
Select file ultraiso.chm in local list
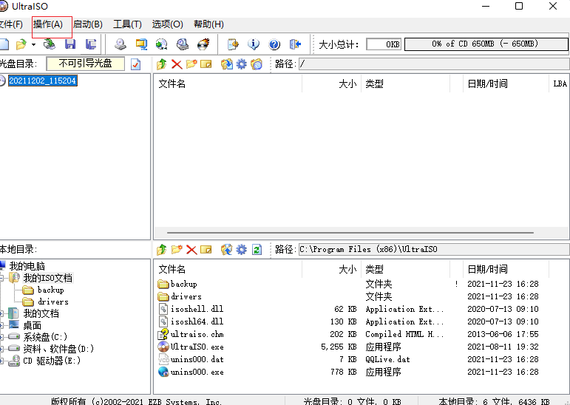point(197,334)
